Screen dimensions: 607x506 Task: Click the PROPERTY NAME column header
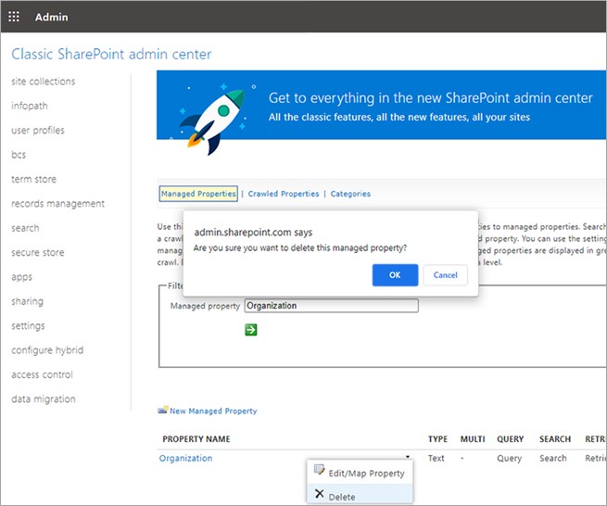click(196, 439)
